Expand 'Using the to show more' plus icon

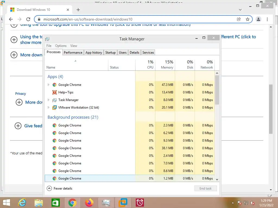(14, 40)
